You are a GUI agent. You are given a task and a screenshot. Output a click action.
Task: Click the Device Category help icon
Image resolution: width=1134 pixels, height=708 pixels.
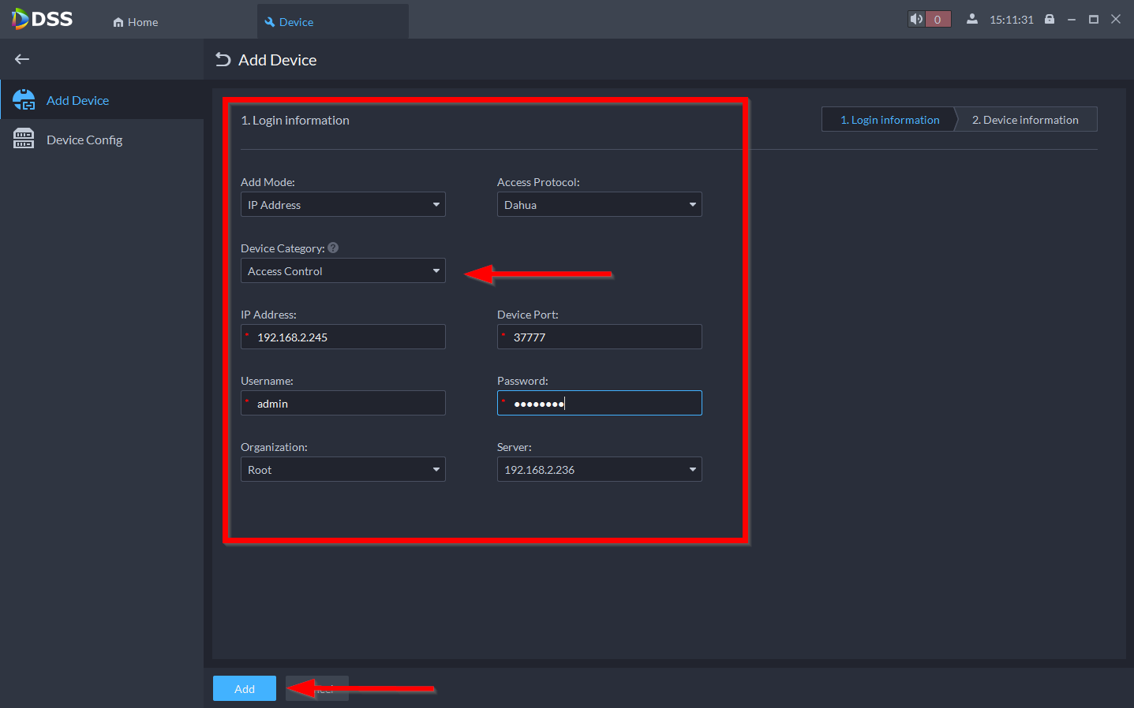click(x=333, y=248)
